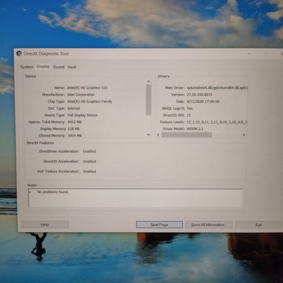
Task: Click the Drivers horizontal scrollbar thumb
Action: click(x=186, y=135)
